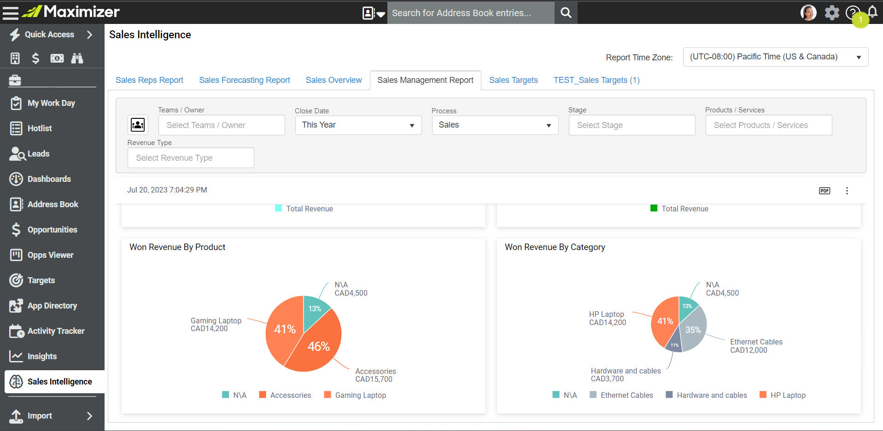The height and width of the screenshot is (431, 883).
Task: Click the 46% Accessories pie slice
Action: tap(318, 347)
